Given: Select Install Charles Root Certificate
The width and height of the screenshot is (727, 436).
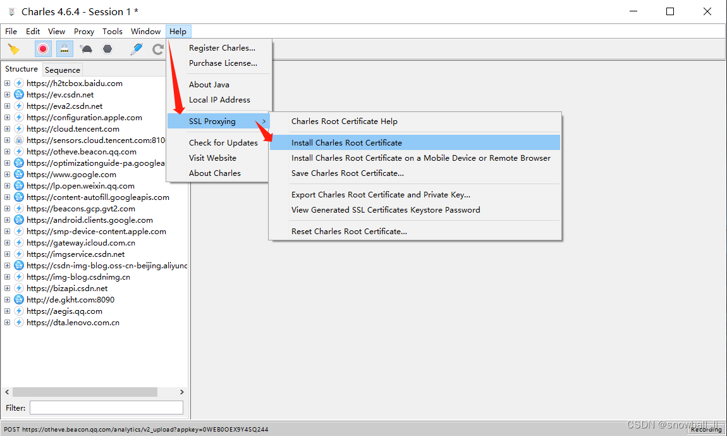Looking at the screenshot, I should pos(415,142).
